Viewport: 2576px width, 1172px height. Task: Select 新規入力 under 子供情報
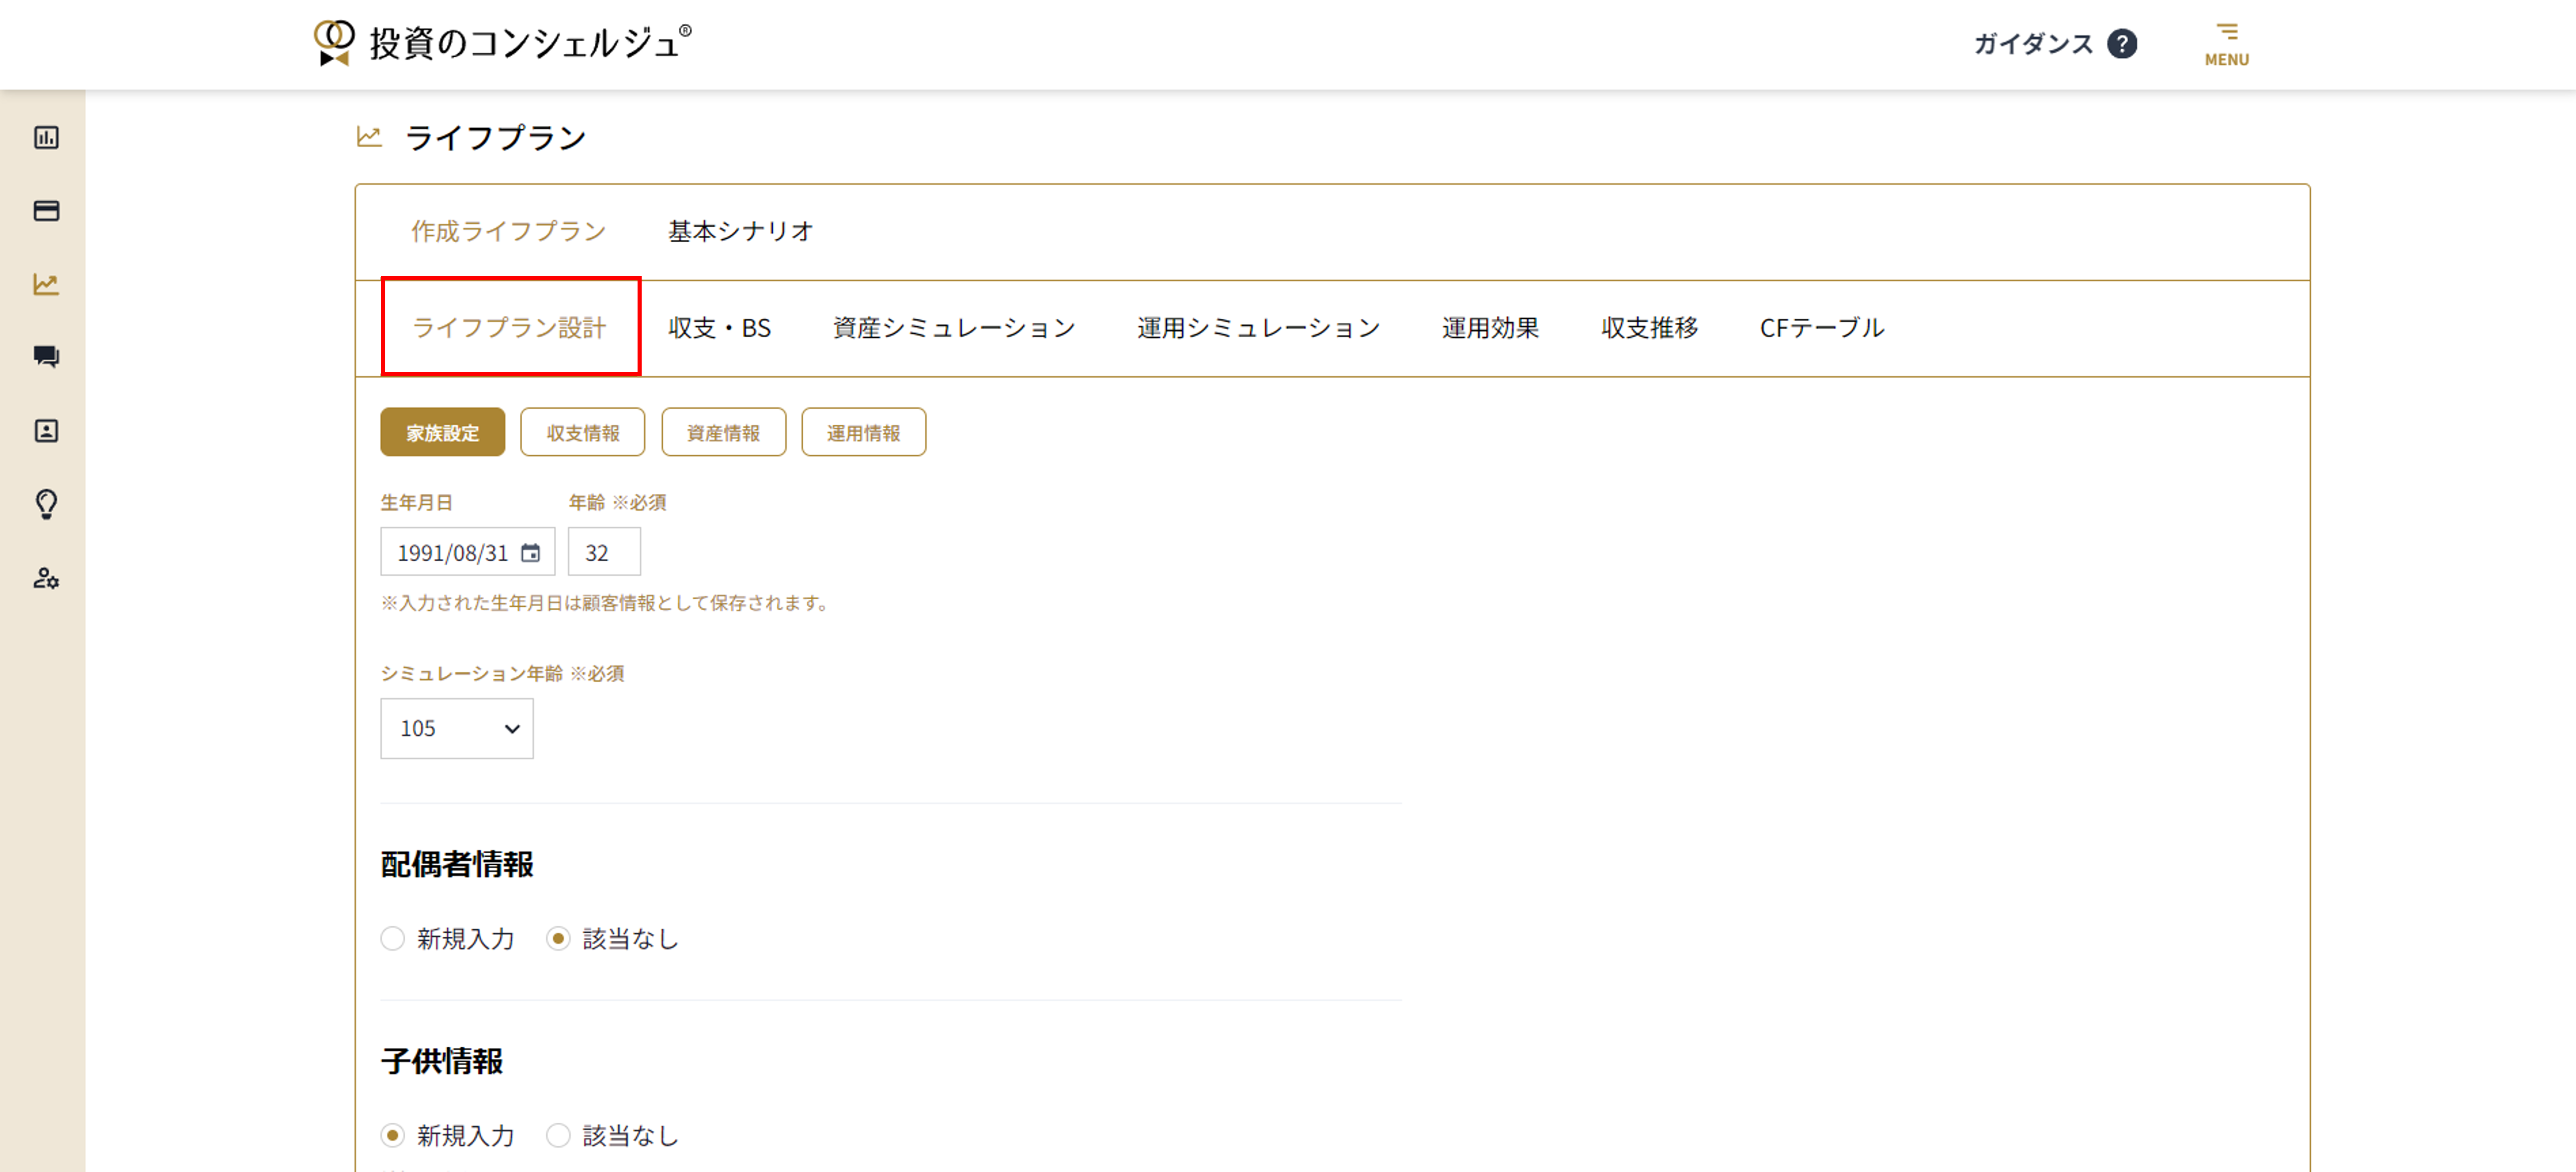coord(392,1135)
